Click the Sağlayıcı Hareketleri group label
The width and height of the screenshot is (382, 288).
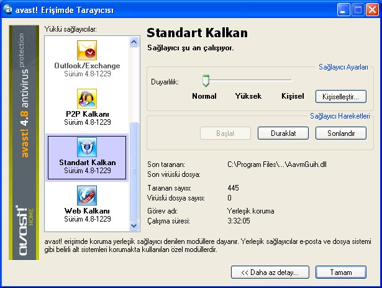(340, 116)
